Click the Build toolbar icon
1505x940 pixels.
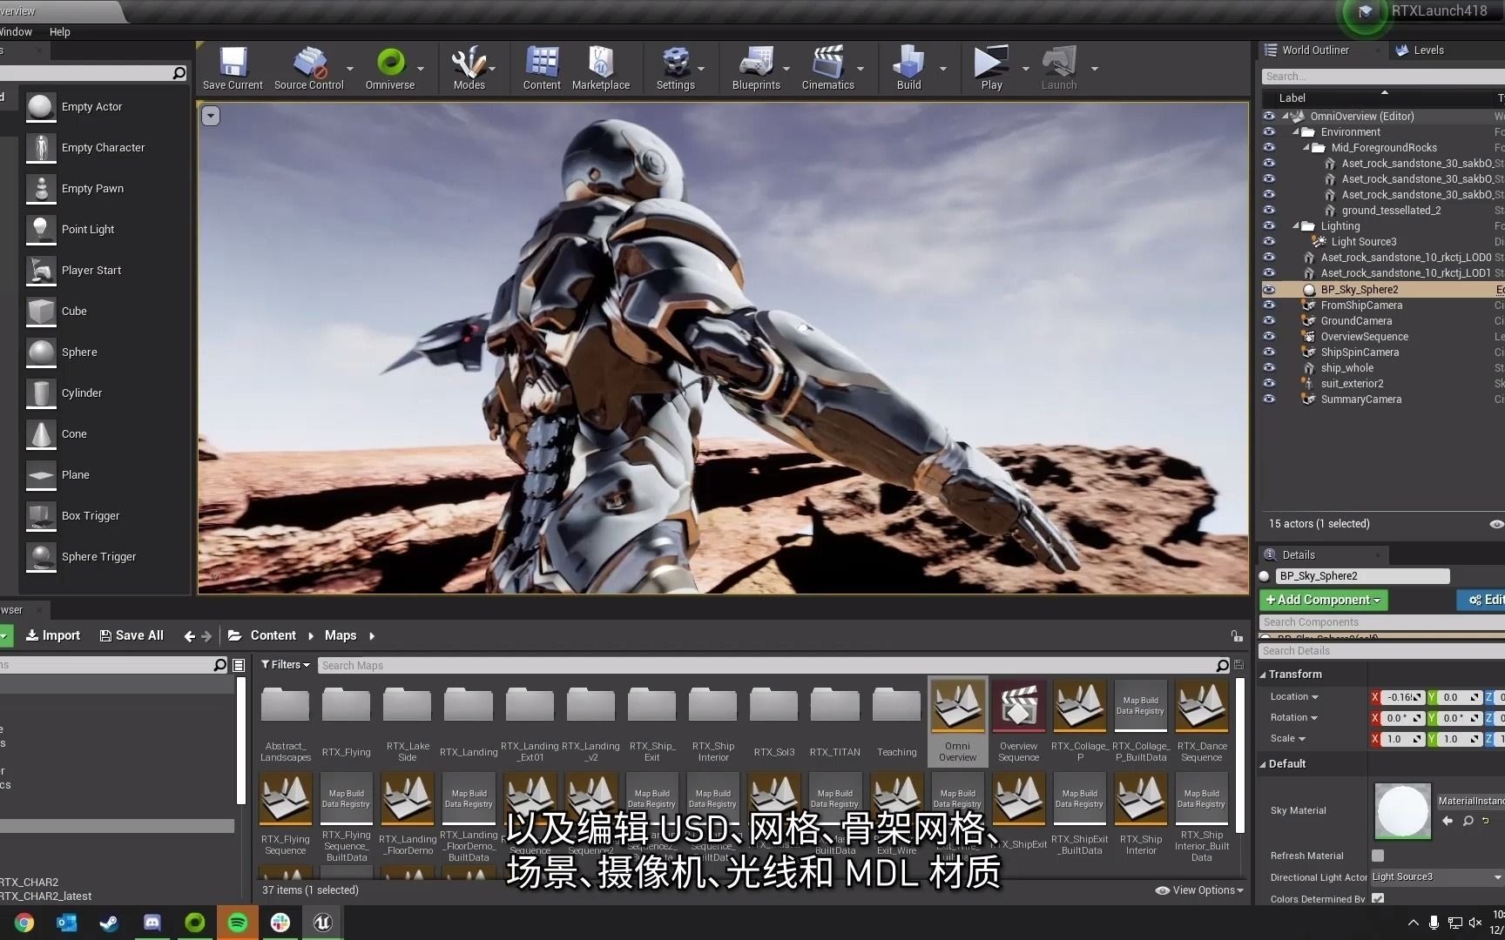click(908, 63)
